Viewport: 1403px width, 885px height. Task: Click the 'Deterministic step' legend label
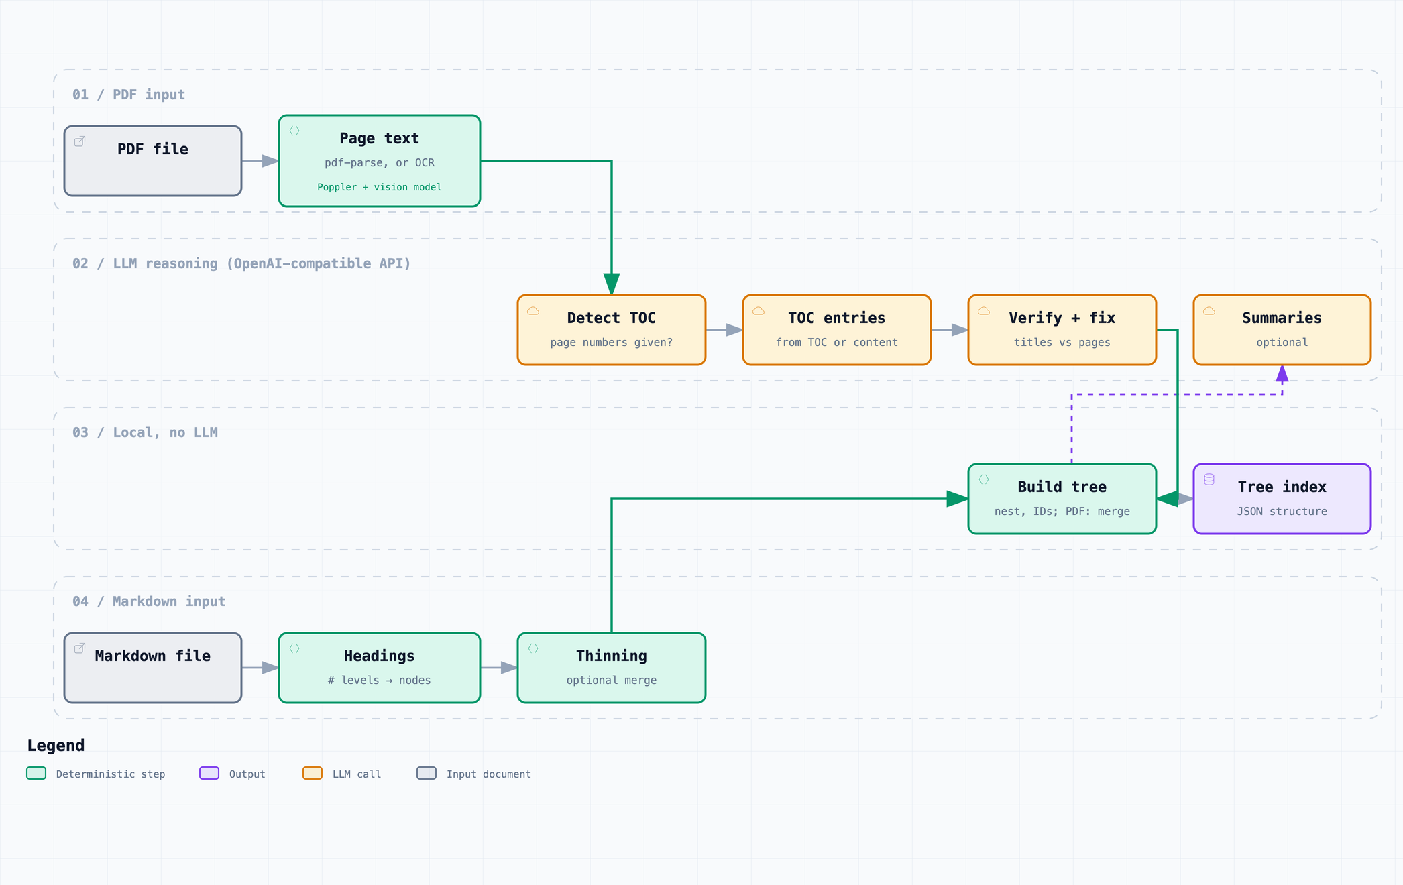pyautogui.click(x=111, y=774)
